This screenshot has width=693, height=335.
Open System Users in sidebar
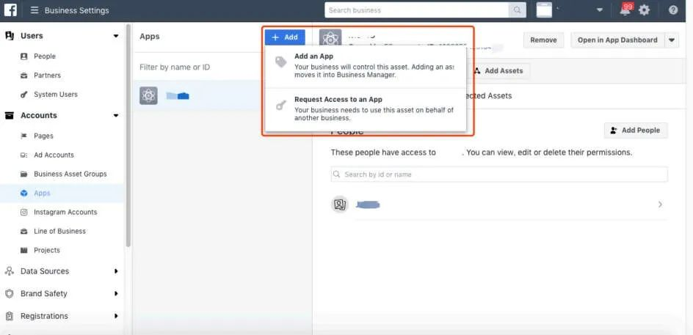pos(56,95)
